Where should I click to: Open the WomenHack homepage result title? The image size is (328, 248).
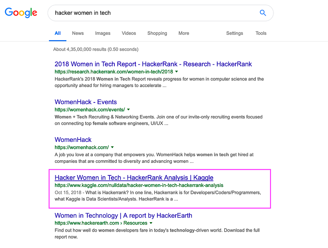click(x=73, y=140)
